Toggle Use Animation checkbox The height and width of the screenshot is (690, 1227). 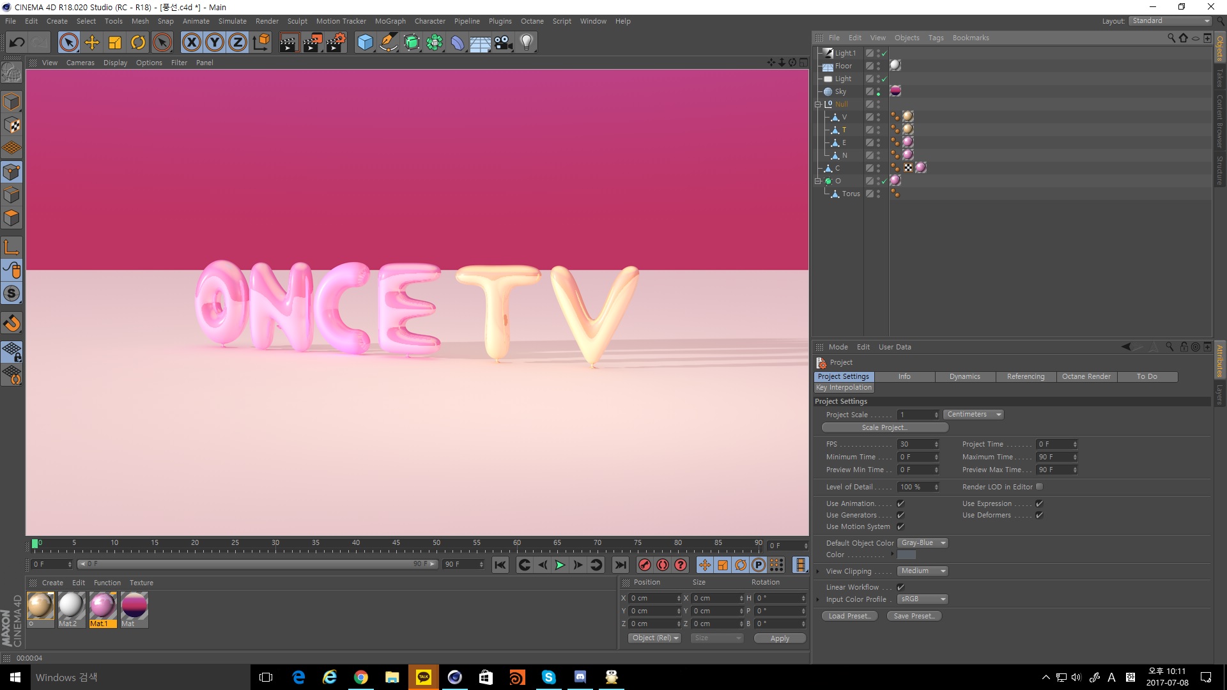coord(900,503)
